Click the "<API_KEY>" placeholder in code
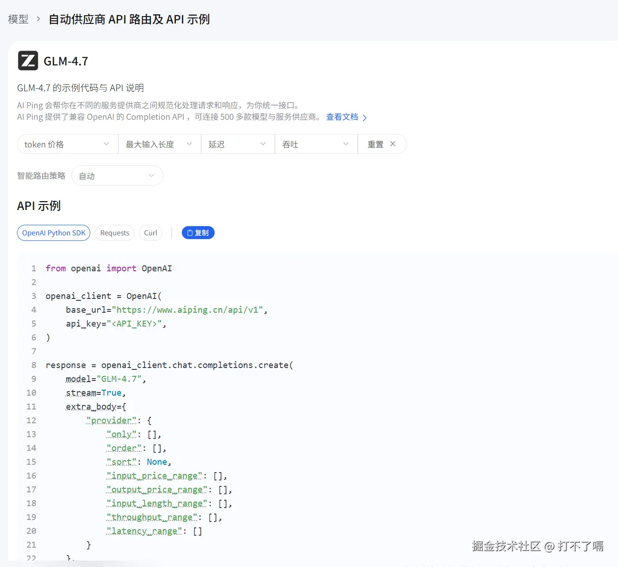 point(134,323)
